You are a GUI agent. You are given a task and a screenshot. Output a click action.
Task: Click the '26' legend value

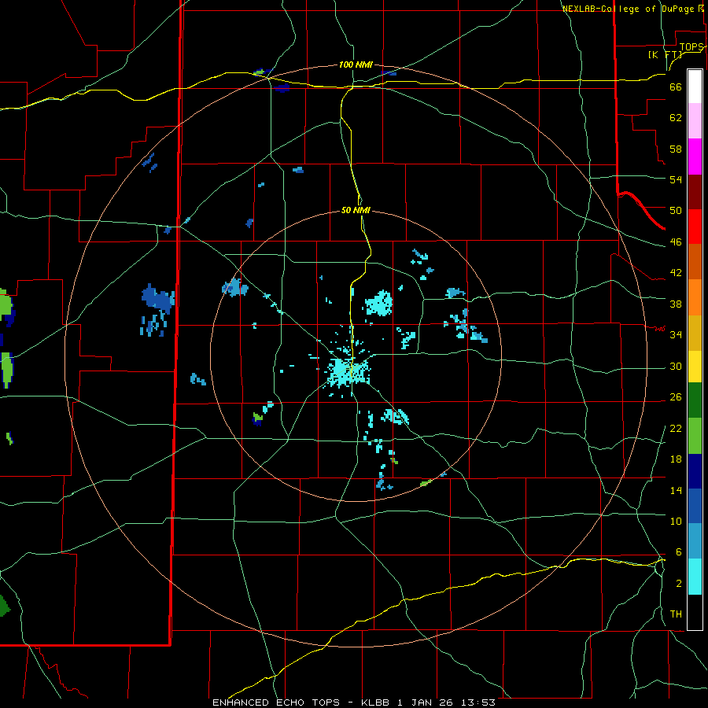(676, 397)
